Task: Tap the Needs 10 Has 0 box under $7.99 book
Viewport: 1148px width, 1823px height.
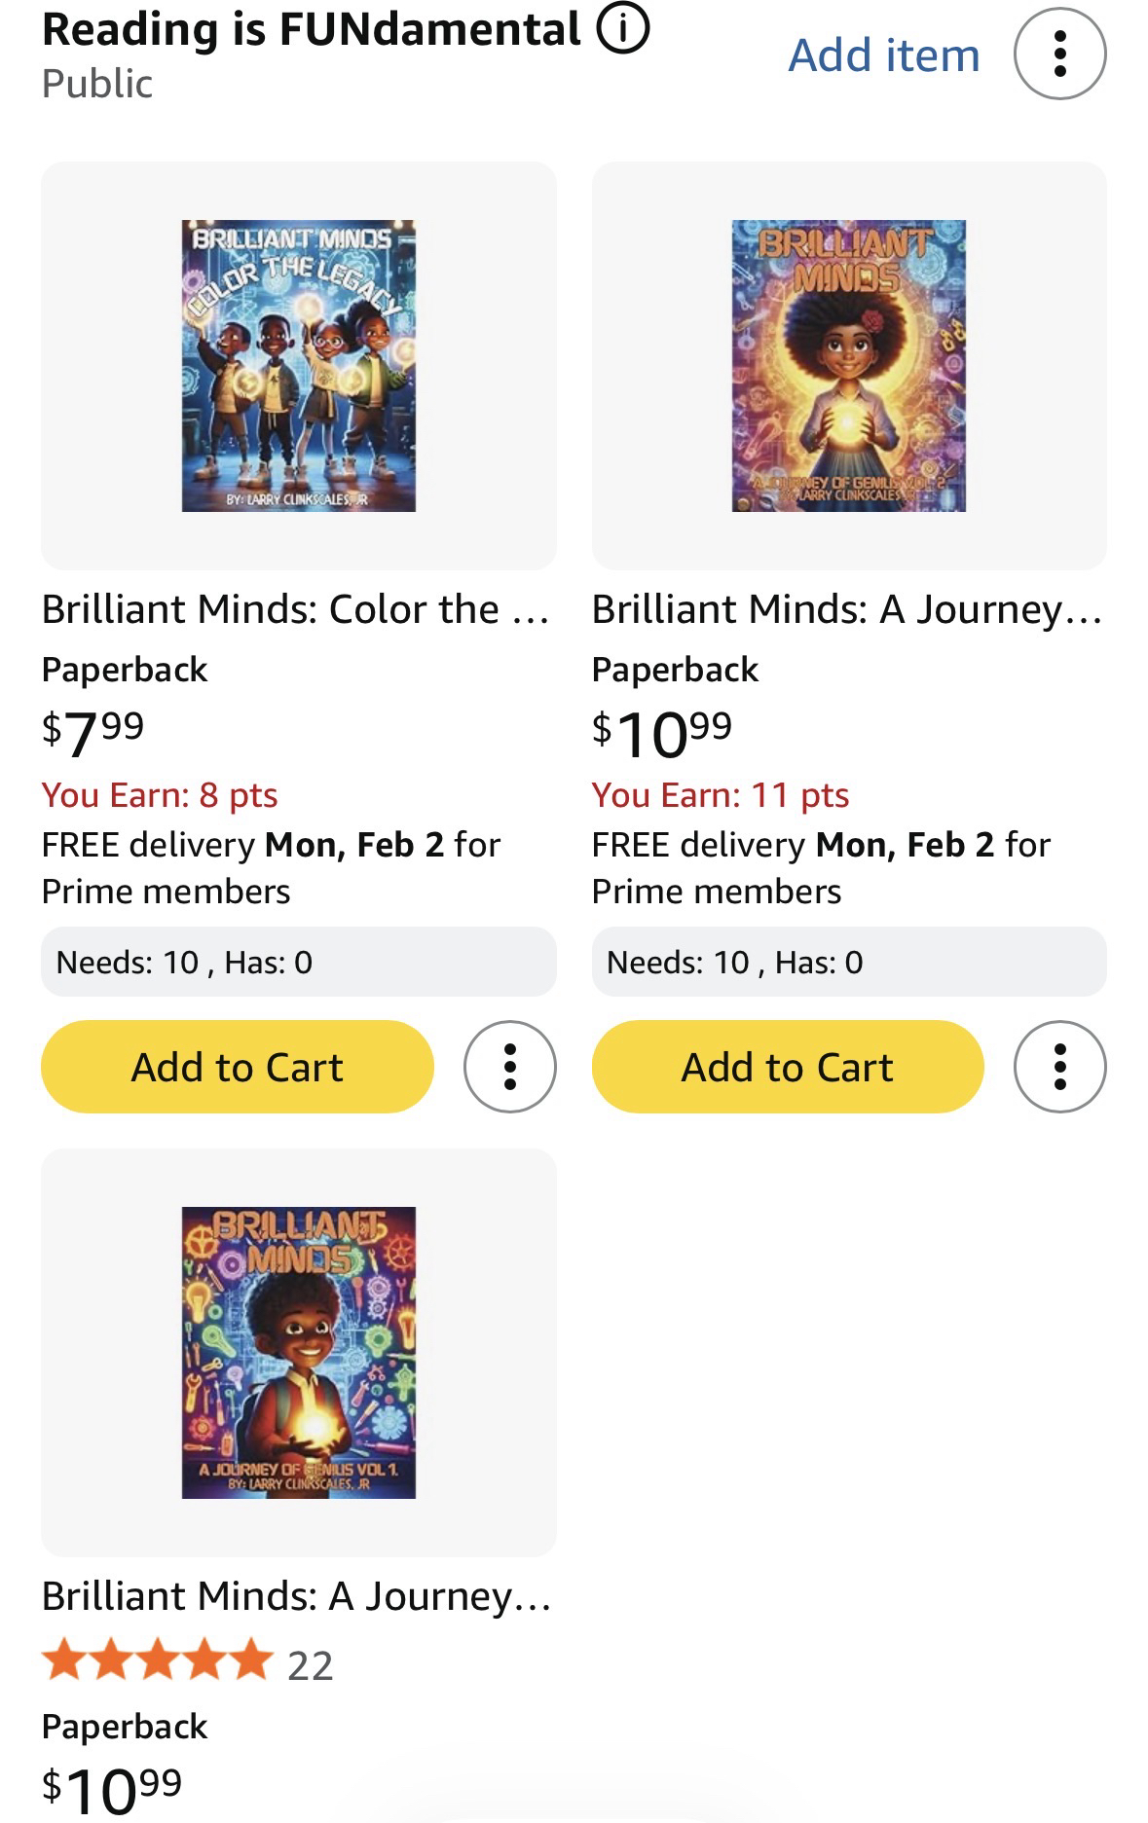Action: pyautogui.click(x=298, y=962)
